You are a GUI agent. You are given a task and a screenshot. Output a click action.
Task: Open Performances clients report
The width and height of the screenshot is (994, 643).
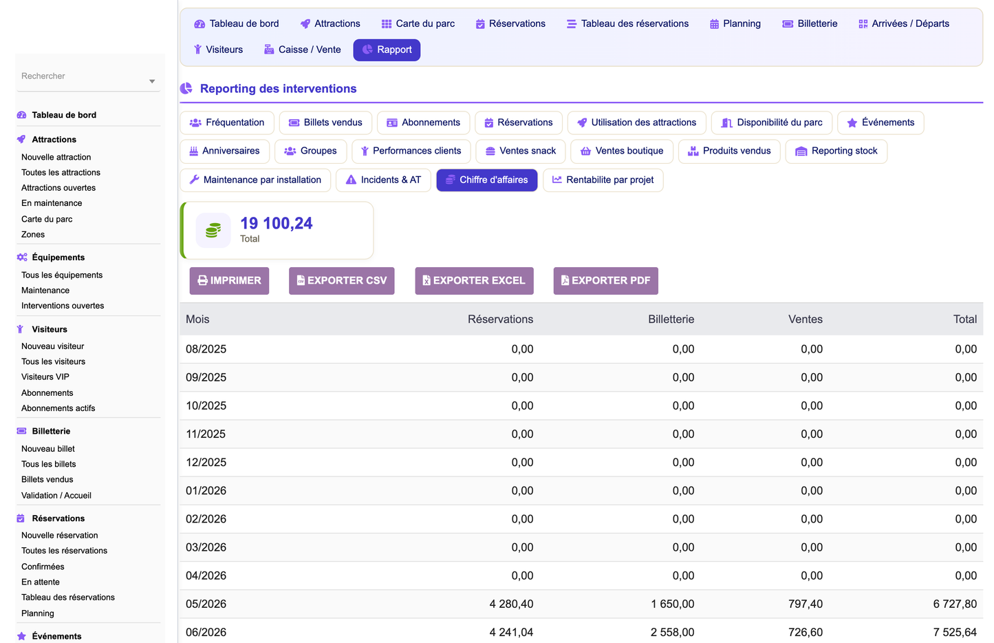(411, 151)
